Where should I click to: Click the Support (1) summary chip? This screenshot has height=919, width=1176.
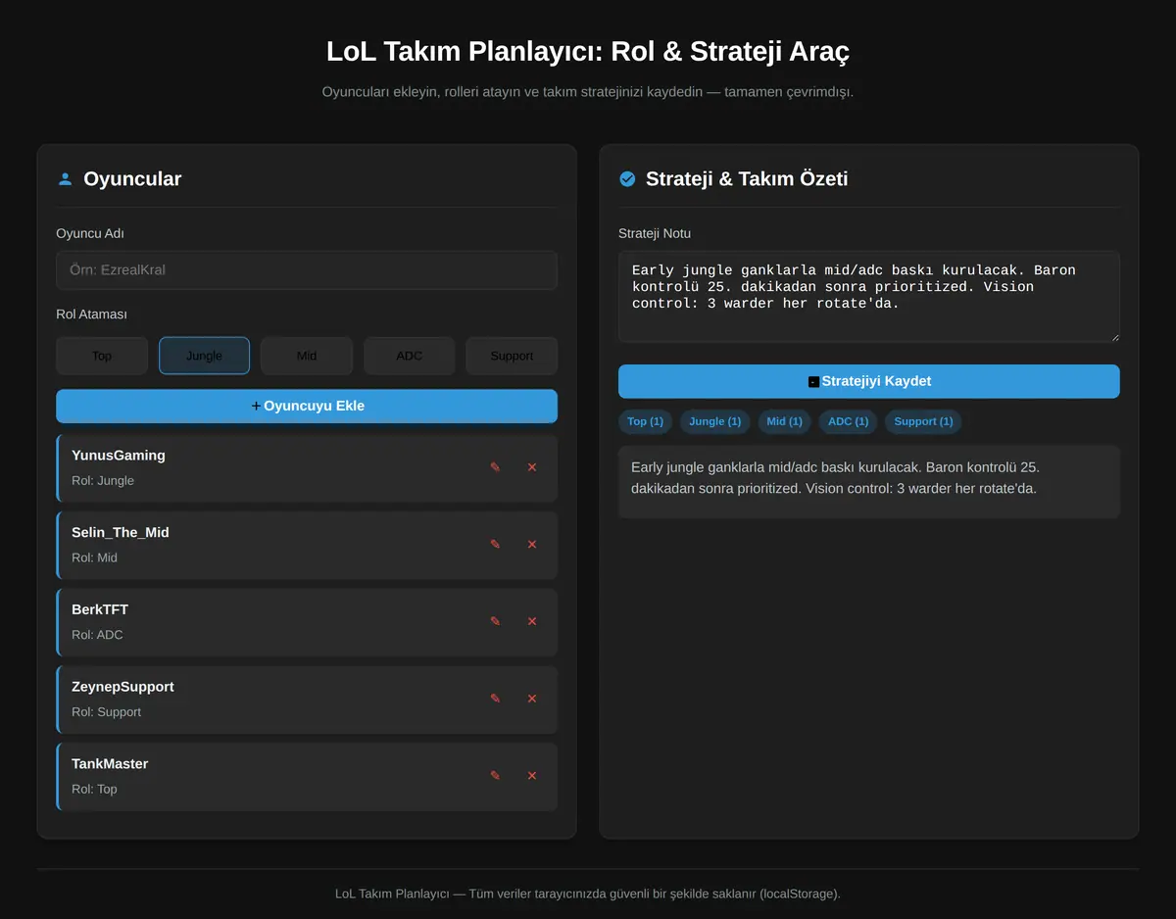pos(923,421)
